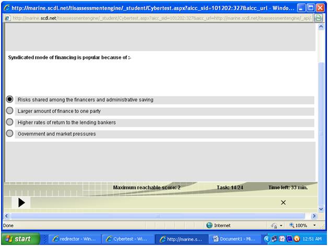328x246 pixels.
Task: Switch to the redirector taskbar window
Action: 75,239
